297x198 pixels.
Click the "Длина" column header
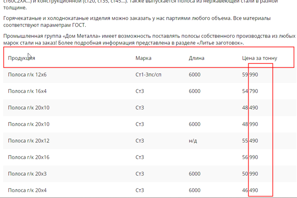coord(196,58)
